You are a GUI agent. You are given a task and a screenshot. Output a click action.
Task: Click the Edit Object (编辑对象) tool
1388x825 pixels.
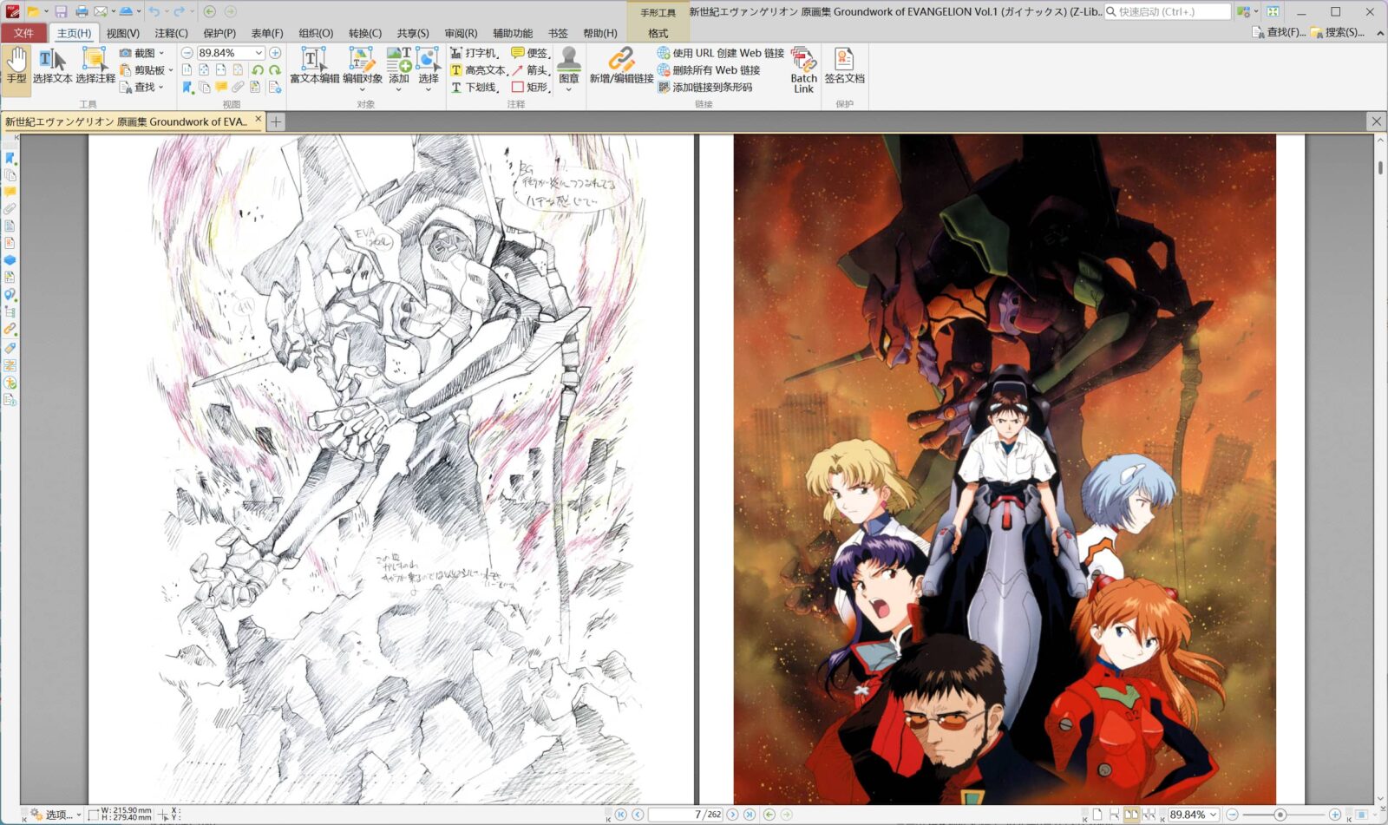[x=362, y=66]
